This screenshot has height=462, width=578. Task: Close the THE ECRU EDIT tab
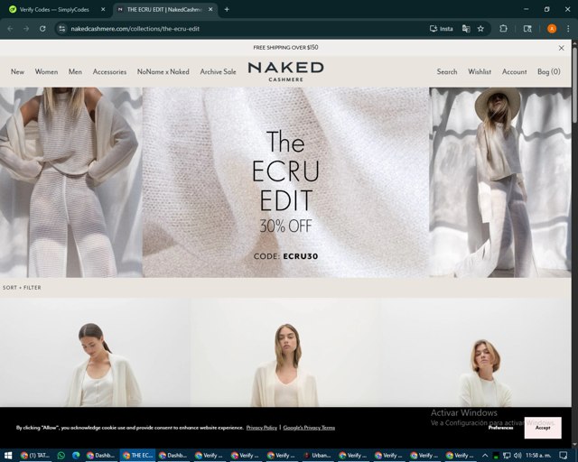click(210, 10)
